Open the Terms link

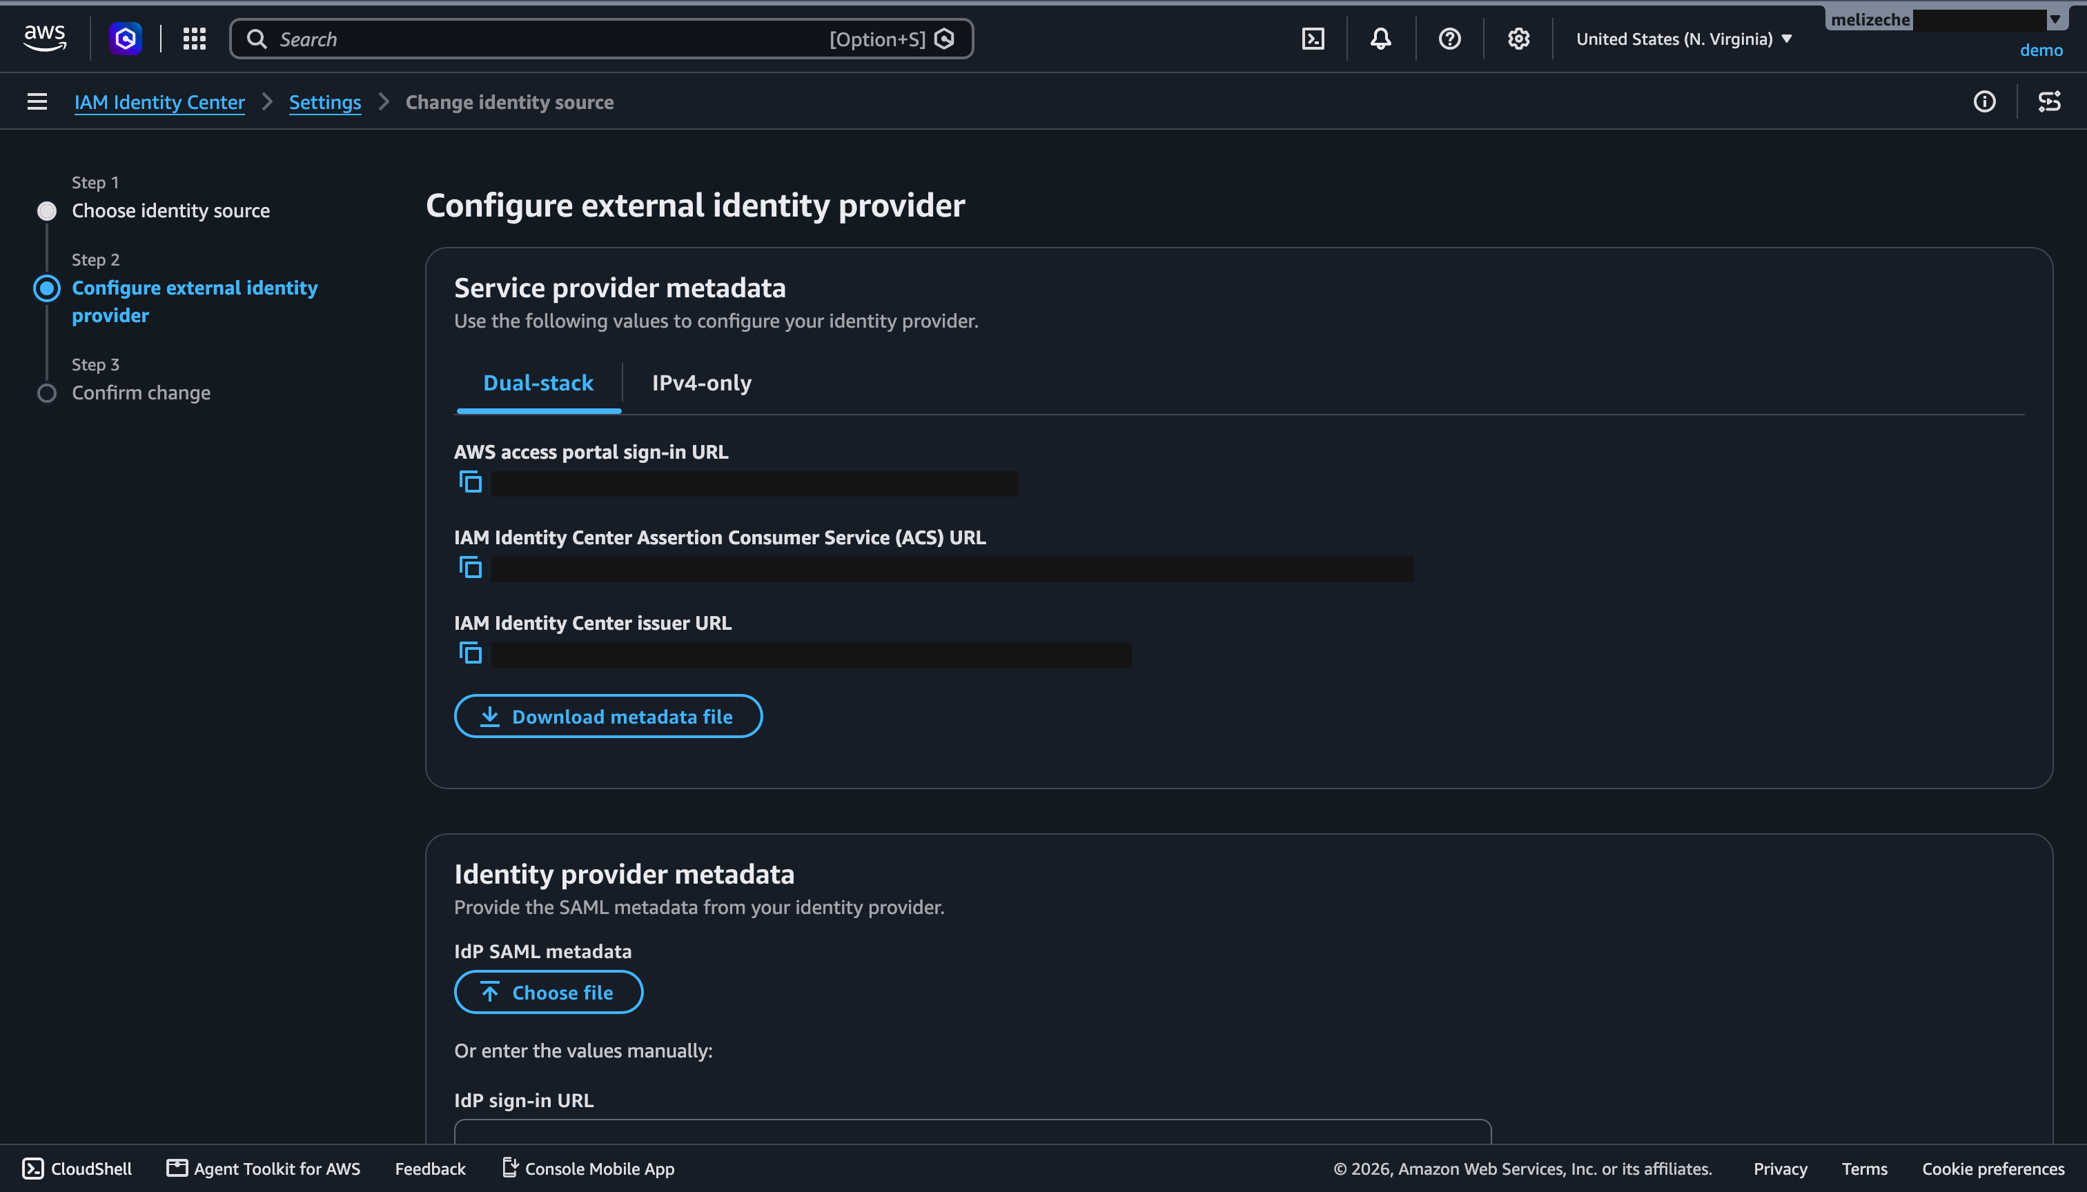pyautogui.click(x=1864, y=1169)
